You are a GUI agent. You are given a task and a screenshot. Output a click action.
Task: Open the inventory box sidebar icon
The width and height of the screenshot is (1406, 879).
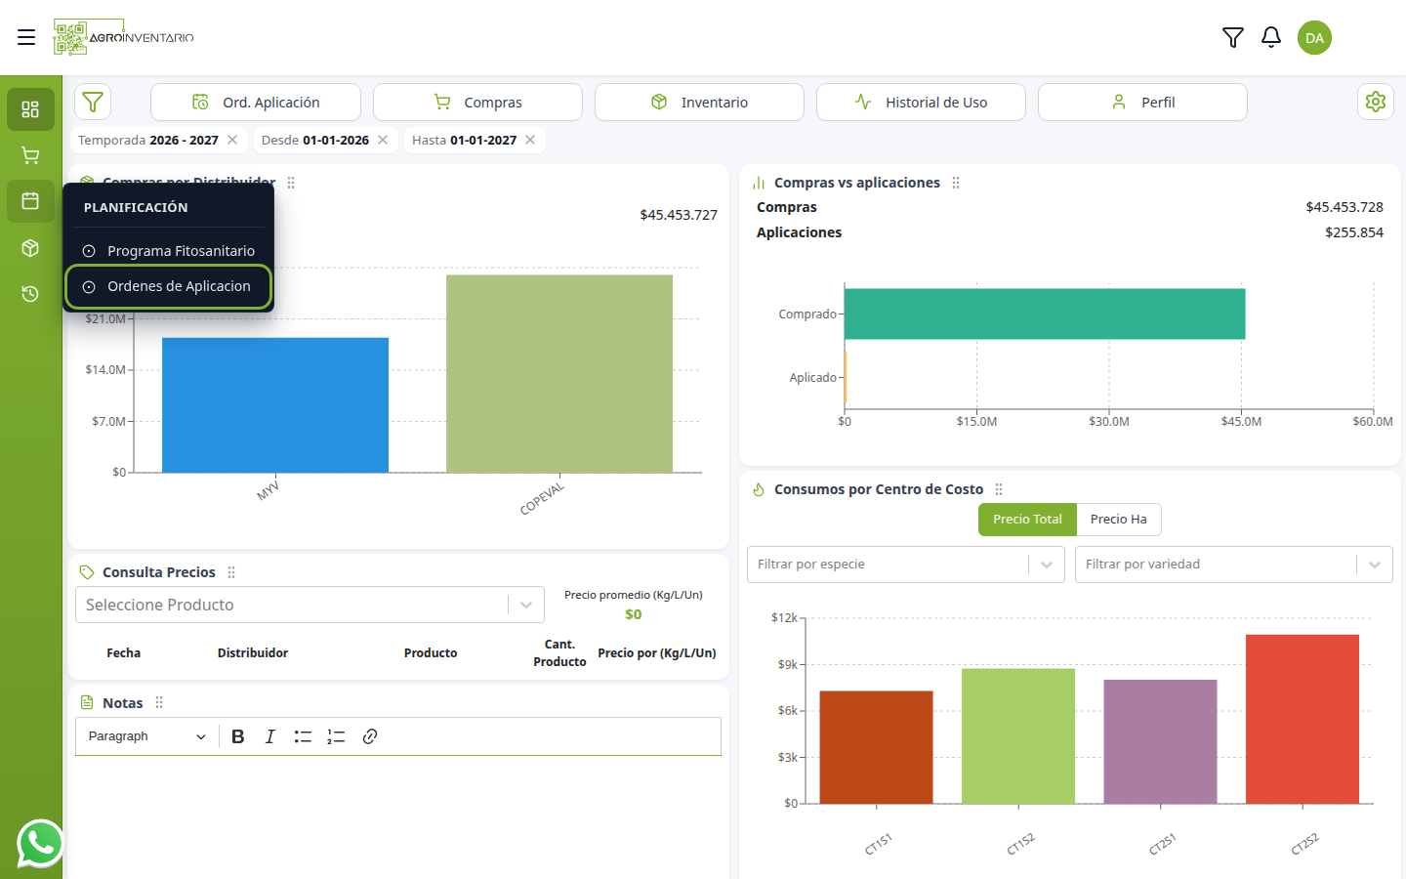point(30,248)
